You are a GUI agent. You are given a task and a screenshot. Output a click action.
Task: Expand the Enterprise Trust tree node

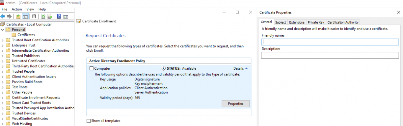pyautogui.click(x=3, y=45)
